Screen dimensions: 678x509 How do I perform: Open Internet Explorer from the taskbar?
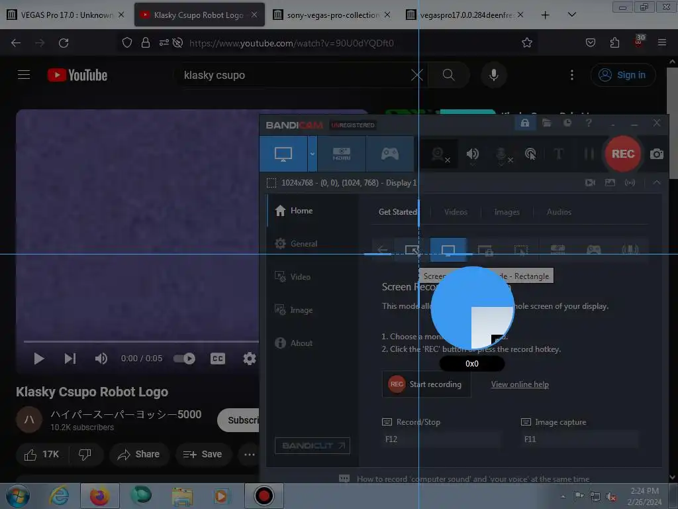pyautogui.click(x=59, y=496)
